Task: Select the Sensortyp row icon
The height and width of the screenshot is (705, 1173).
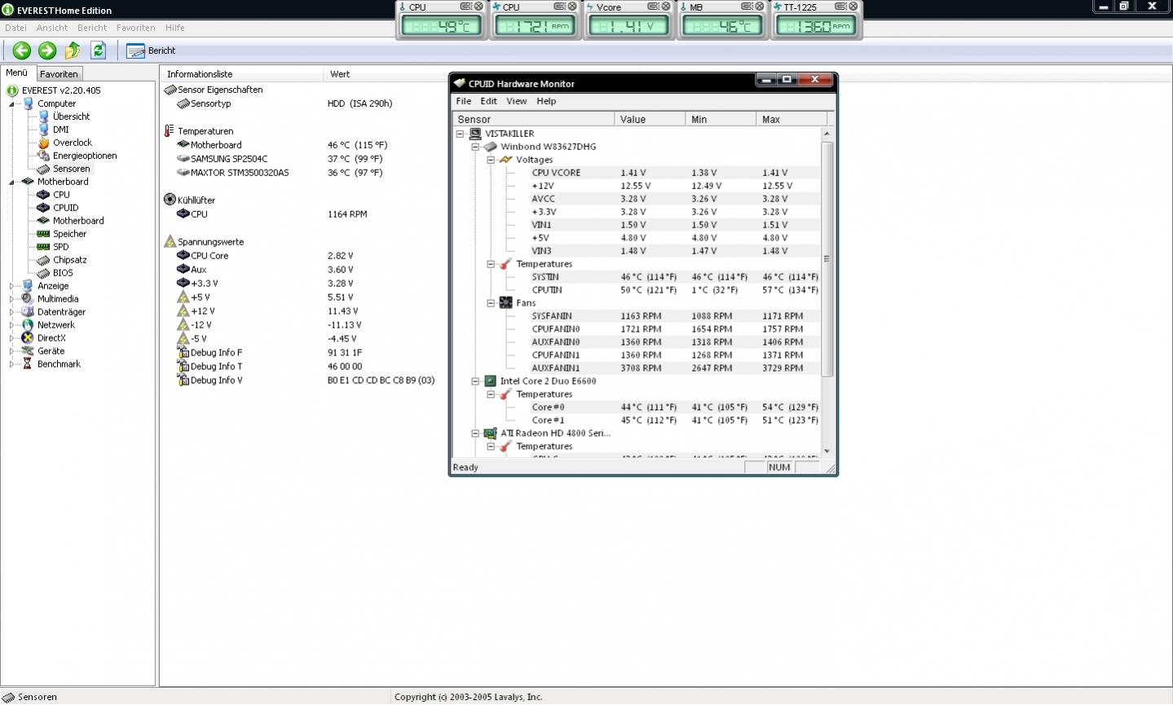Action: tap(183, 104)
